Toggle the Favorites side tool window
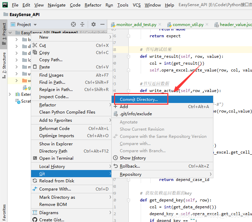This screenshot has width=252, height=222. coord(4,212)
